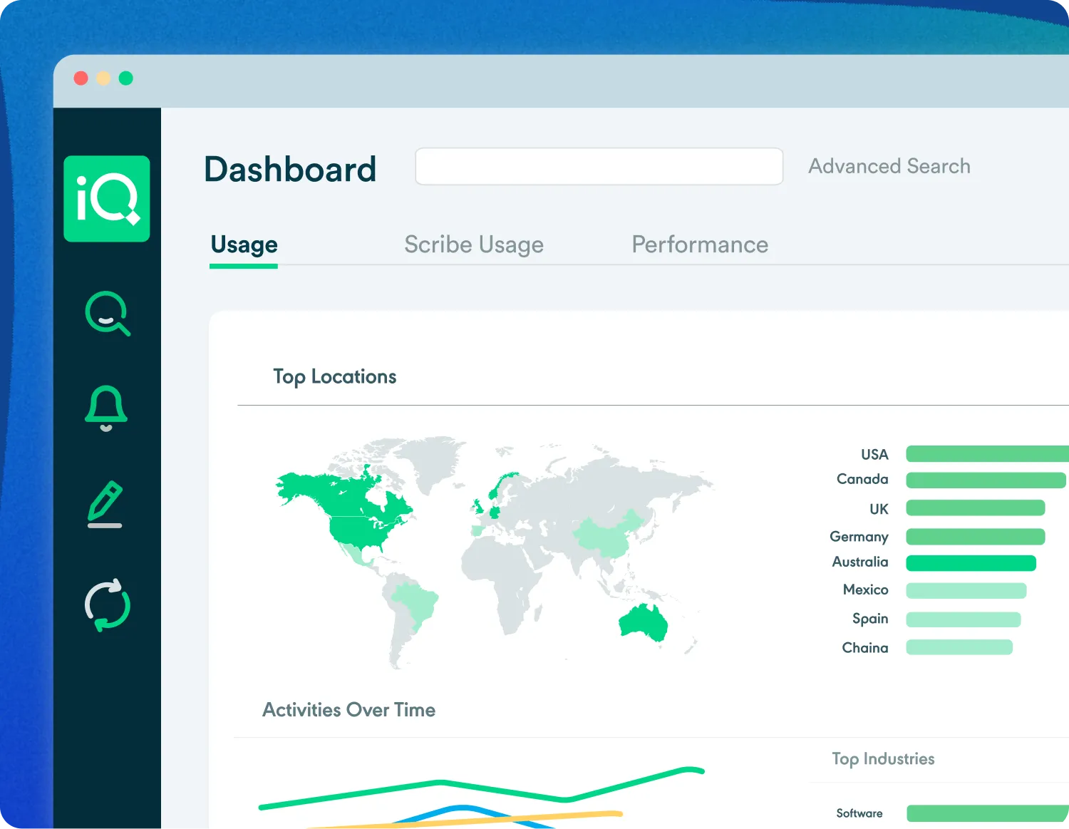The width and height of the screenshot is (1069, 829).
Task: Click the yellow minimize window dot
Action: pos(103,78)
